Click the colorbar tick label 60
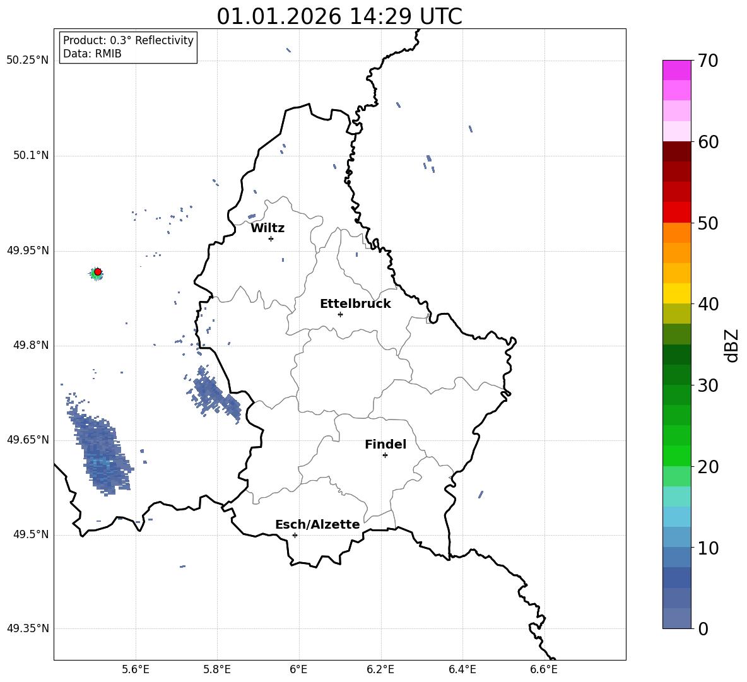Image resolution: width=747 pixels, height=682 pixels. [x=708, y=142]
